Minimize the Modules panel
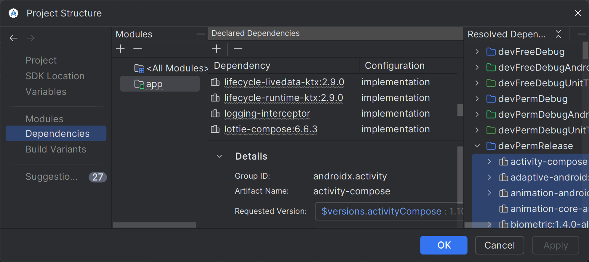The width and height of the screenshot is (589, 262). 201,34
